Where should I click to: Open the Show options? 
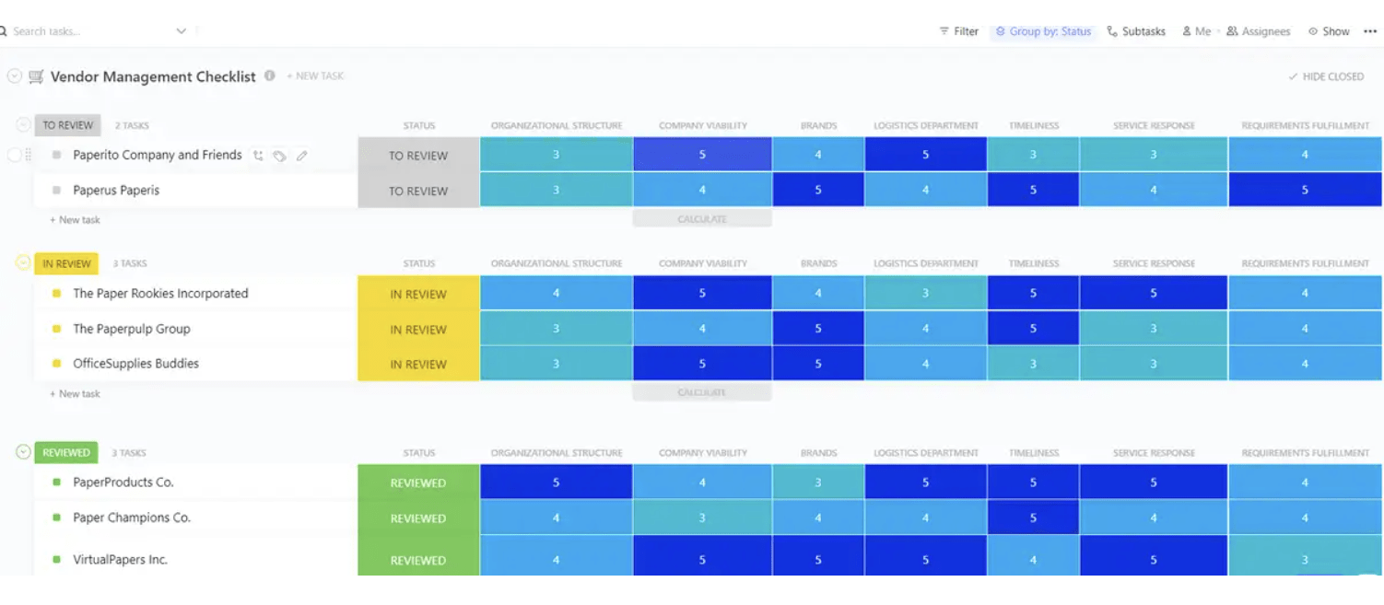[x=1329, y=31]
